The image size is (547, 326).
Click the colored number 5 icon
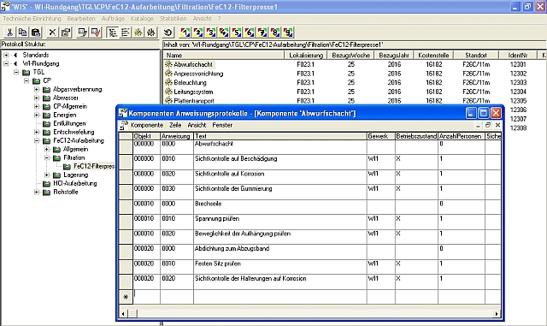(237, 33)
